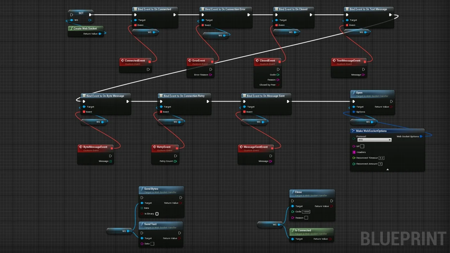450x253 pixels.
Task: Open the Protocol WSS dropdown
Action: [x=374, y=140]
